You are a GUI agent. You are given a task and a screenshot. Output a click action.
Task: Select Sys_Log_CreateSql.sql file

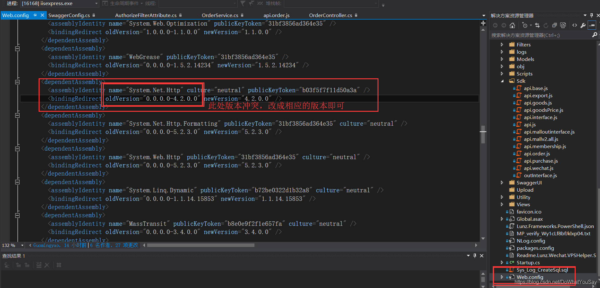[x=542, y=270]
